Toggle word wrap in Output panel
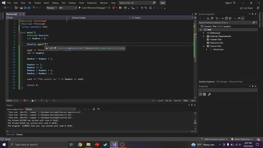 (99, 109)
